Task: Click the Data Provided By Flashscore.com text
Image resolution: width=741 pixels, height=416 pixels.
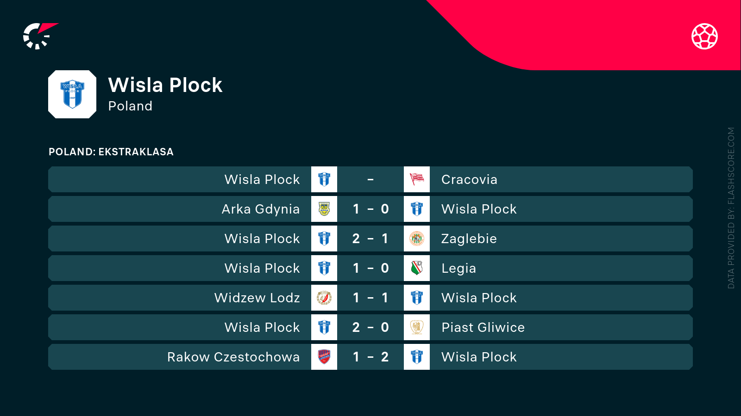Action: tap(731, 208)
